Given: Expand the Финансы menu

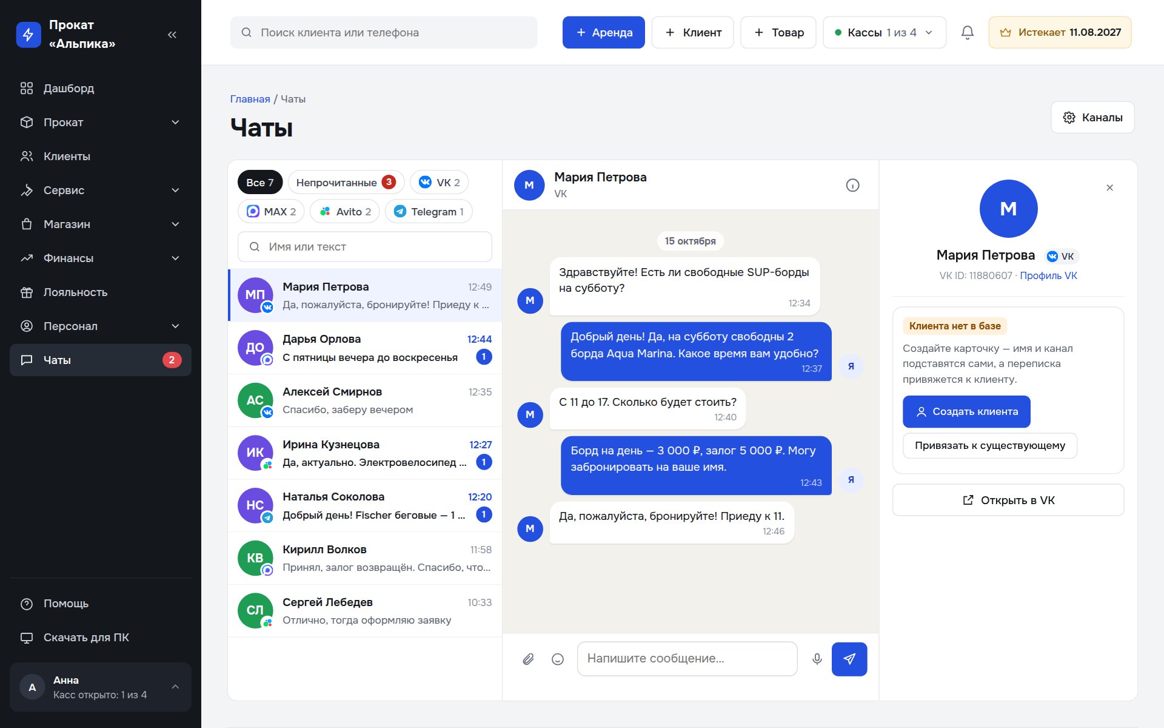Looking at the screenshot, I should tap(101, 258).
